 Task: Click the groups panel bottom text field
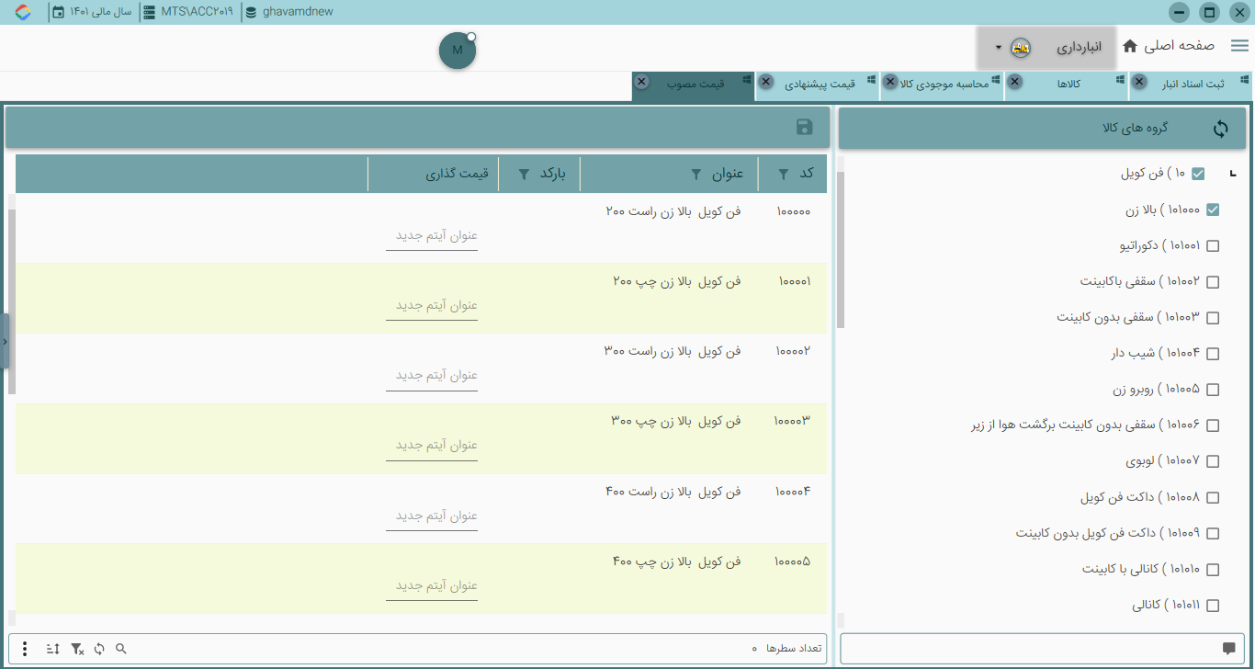(1042, 648)
